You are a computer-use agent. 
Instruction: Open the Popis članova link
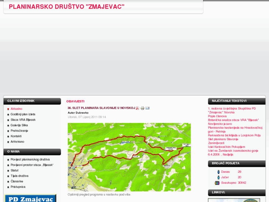point(217,116)
